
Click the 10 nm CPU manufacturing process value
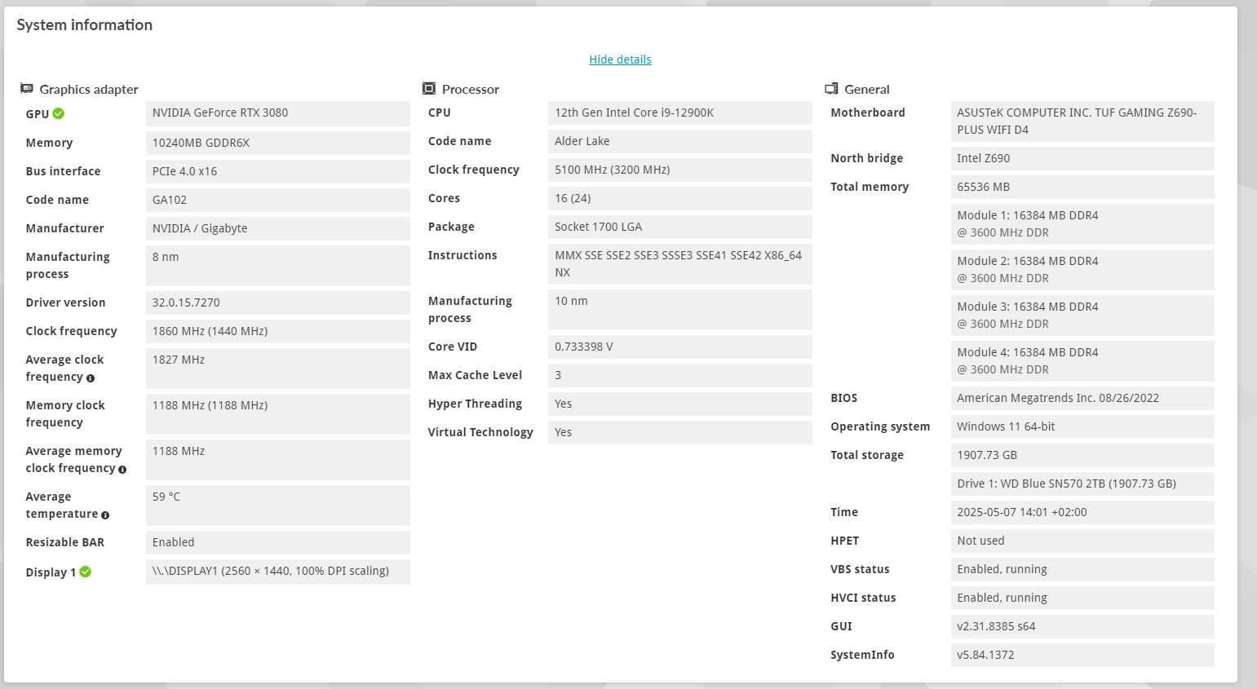tap(679, 309)
